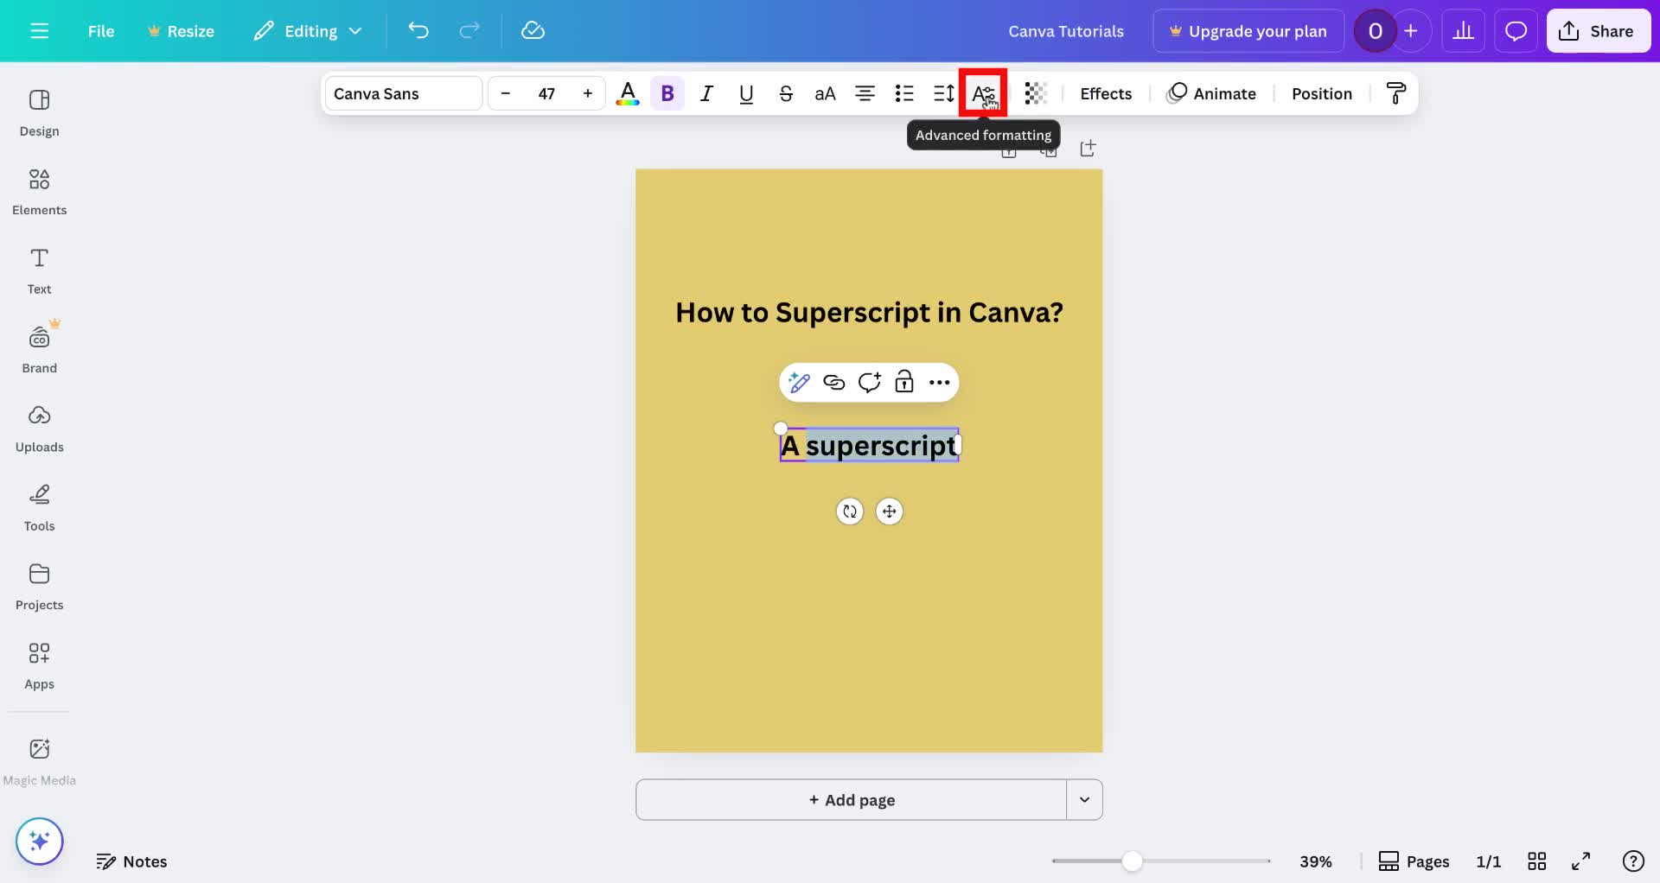The image size is (1660, 883).
Task: Open the Add page options chevron
Action: pos(1085,800)
